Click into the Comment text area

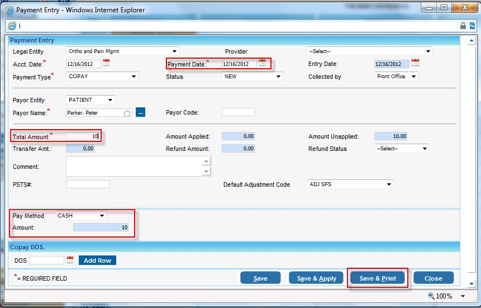134,166
